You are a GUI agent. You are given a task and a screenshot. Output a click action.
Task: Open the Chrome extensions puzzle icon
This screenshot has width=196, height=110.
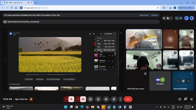164,8
